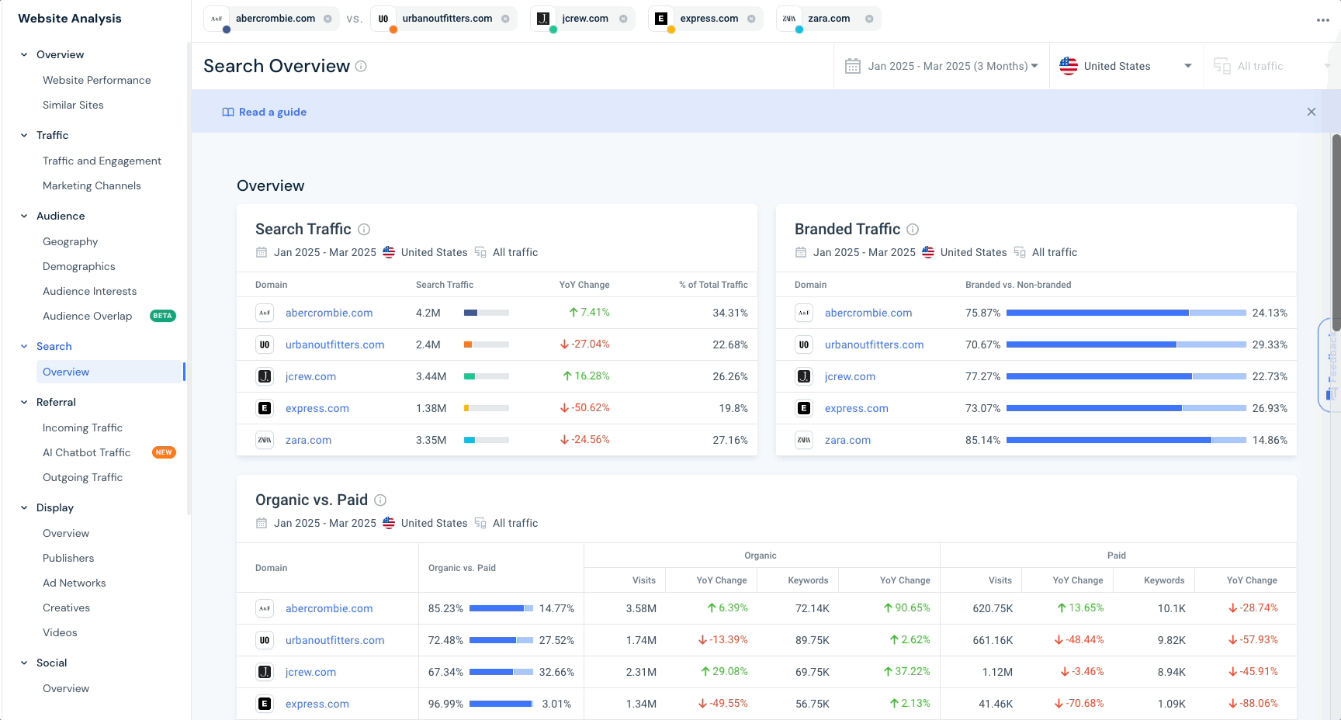Collapse the Display sidebar section
Image resolution: width=1341 pixels, height=720 pixels.
pyautogui.click(x=24, y=507)
